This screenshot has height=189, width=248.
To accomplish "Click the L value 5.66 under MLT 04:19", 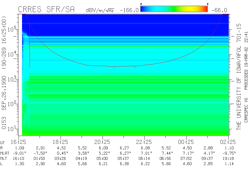I will coord(82,164).
